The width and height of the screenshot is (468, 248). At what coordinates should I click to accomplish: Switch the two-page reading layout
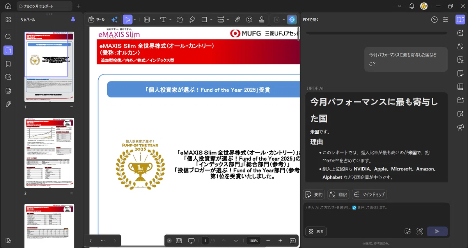(x=179, y=241)
